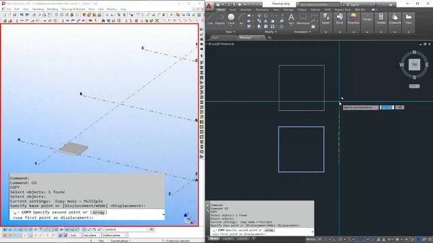Click the Array option in Tekla command prompt
Image resolution: width=433 pixels, height=243 pixels.
[x=99, y=213]
